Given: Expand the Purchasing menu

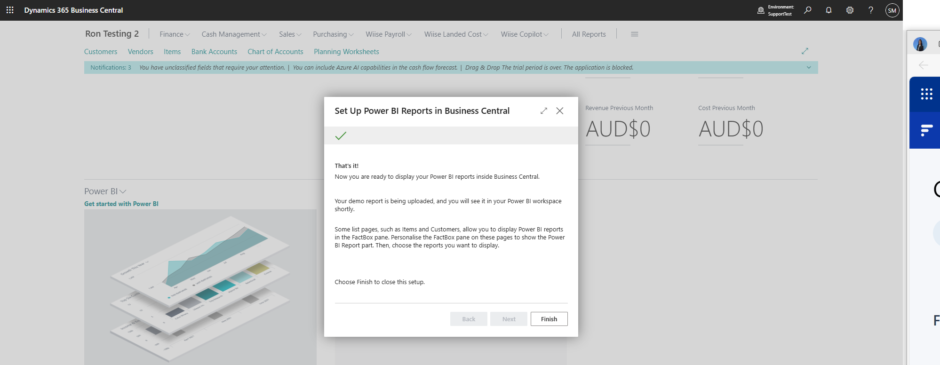Looking at the screenshot, I should tap(333, 34).
